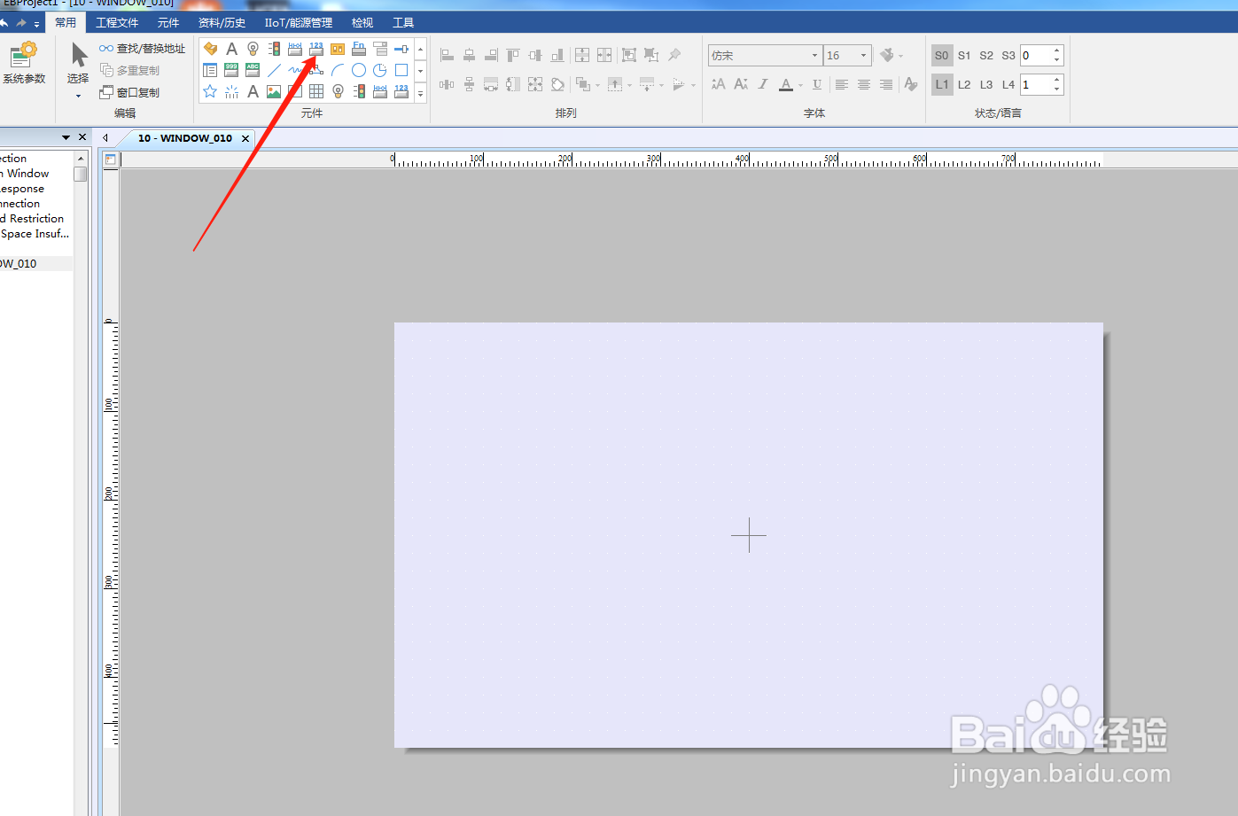The width and height of the screenshot is (1238, 816).
Task: Add the ABC ASCII text object
Action: [x=253, y=70]
